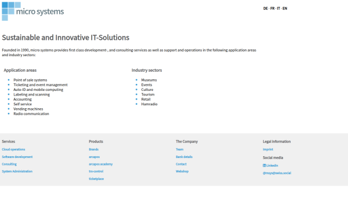Click the 'Products' footer heading
This screenshot has width=348, height=217.
coord(96,142)
